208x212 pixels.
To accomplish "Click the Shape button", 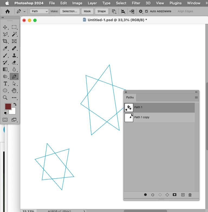I will point(102,11).
